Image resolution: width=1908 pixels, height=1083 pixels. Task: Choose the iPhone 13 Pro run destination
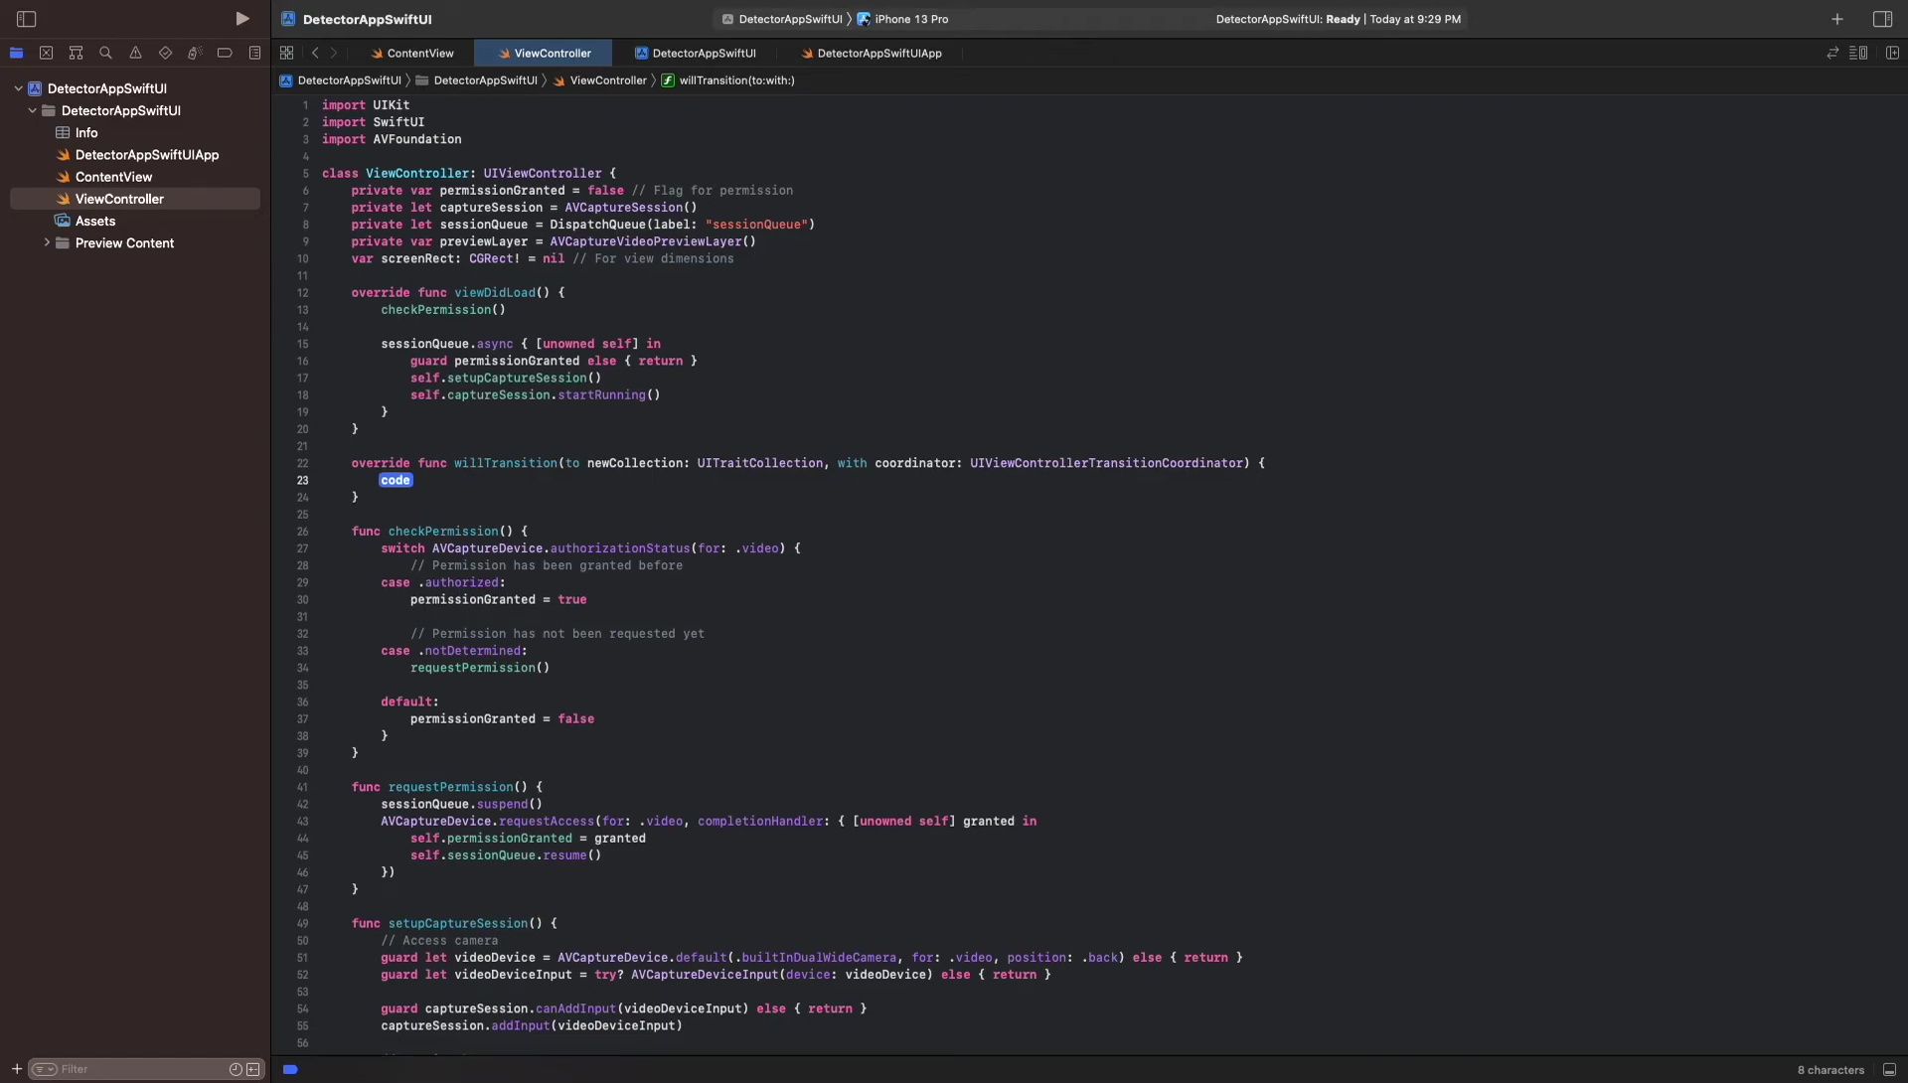coord(902,19)
